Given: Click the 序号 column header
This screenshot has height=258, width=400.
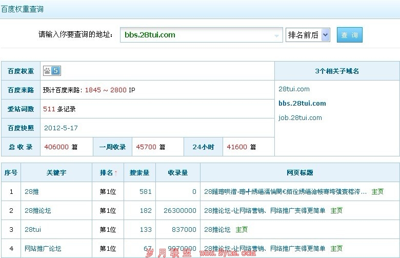Looking at the screenshot, I should point(11,173).
